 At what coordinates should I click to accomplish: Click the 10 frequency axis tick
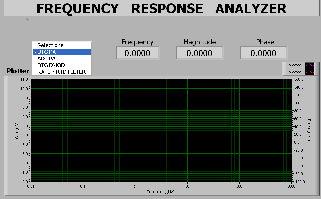(x=187, y=186)
